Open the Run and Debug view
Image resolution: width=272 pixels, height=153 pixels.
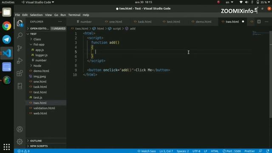pyautogui.click(x=20, y=60)
